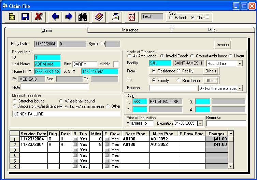Save the claim with floppy disk icon
257x180 pixels.
point(25,17)
